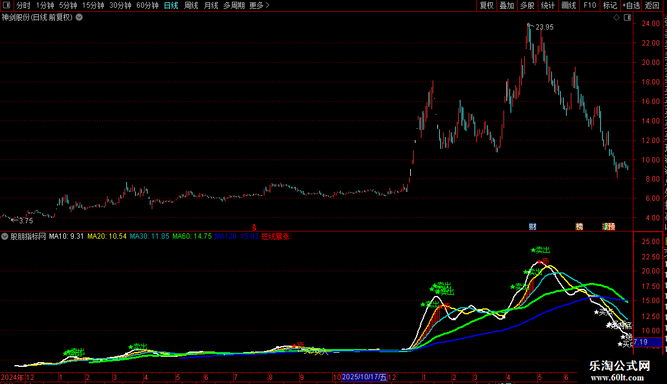Open the indicator dropdown beside 股朋指标网
This screenshot has width=667, height=384.
click(x=5, y=236)
